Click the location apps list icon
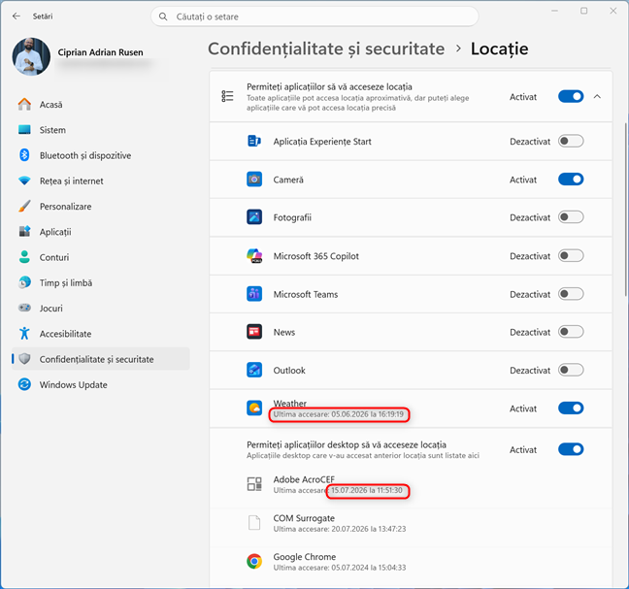 (227, 96)
